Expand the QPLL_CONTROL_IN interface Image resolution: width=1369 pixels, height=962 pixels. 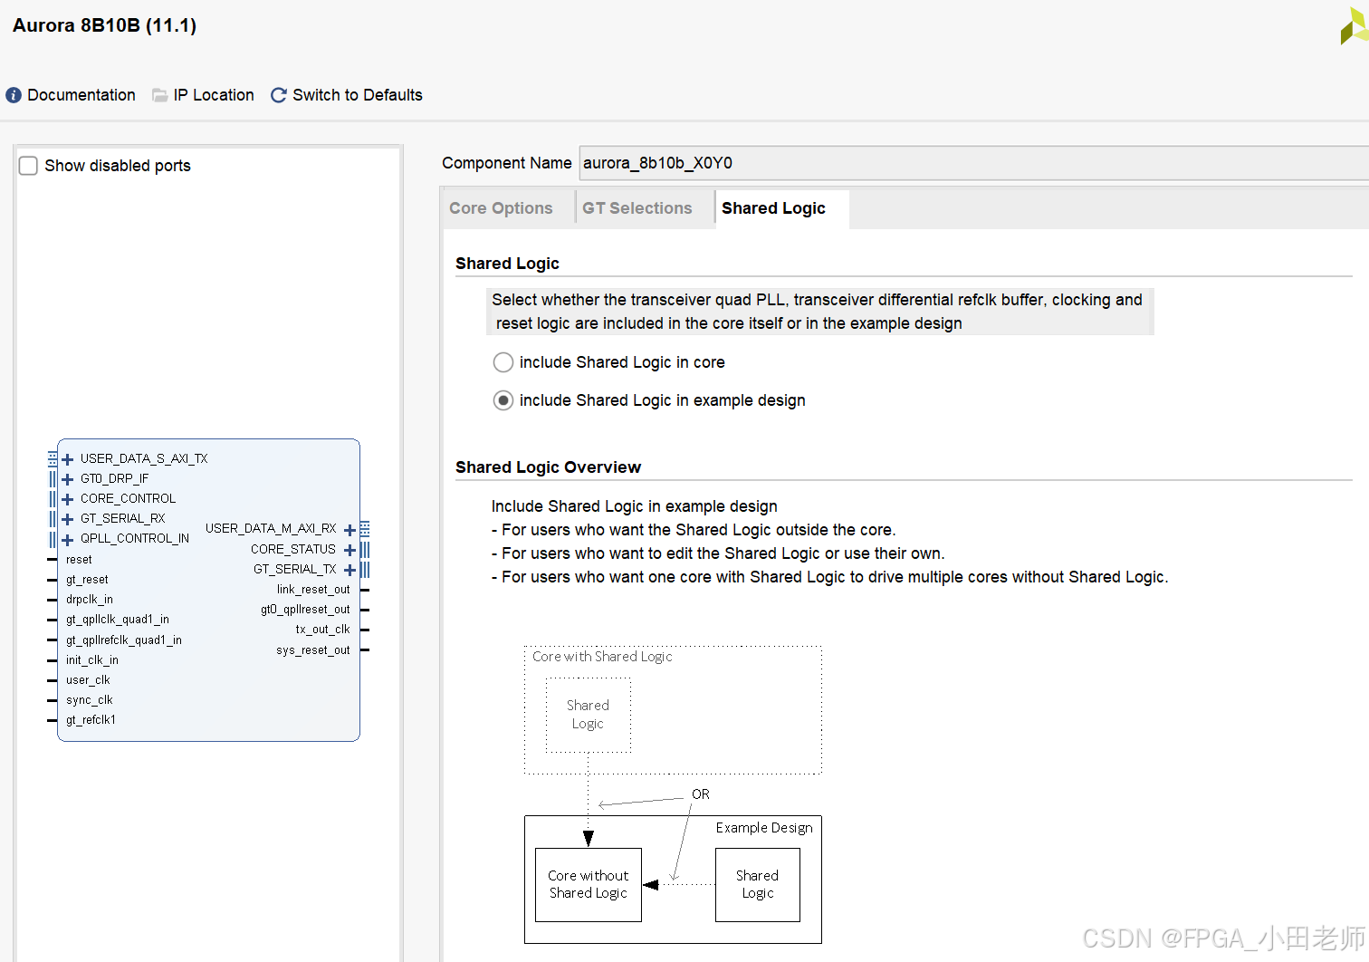(67, 539)
